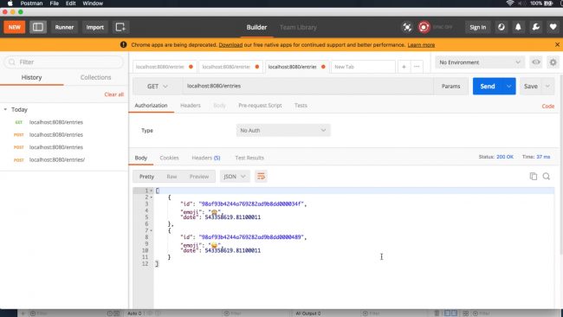The image size is (563, 317).
Task: Open the JSON format dropdown
Action: coord(235,177)
